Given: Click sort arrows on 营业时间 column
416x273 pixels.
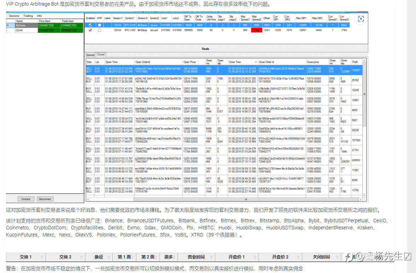Looking at the screenshot, I should coord(212,257).
